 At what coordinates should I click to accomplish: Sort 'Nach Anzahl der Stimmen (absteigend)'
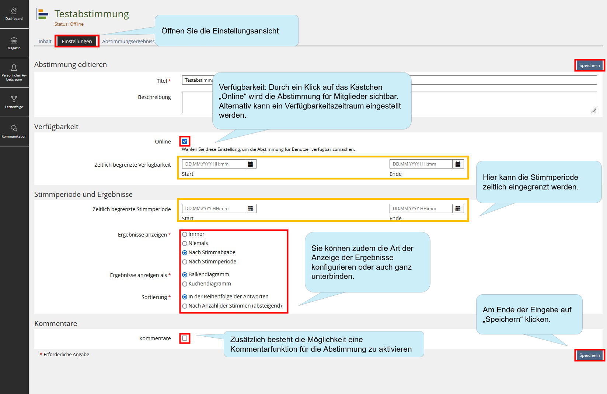tap(185, 306)
